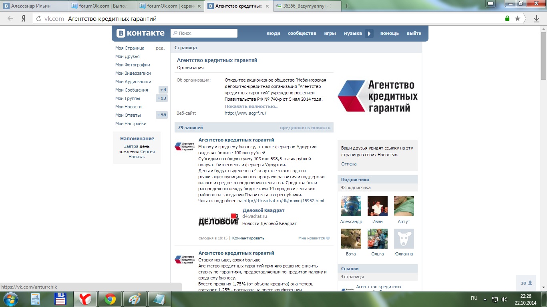Open Мои Аудиозаписи
Viewport: 547px width, 307px height.
pos(133,82)
